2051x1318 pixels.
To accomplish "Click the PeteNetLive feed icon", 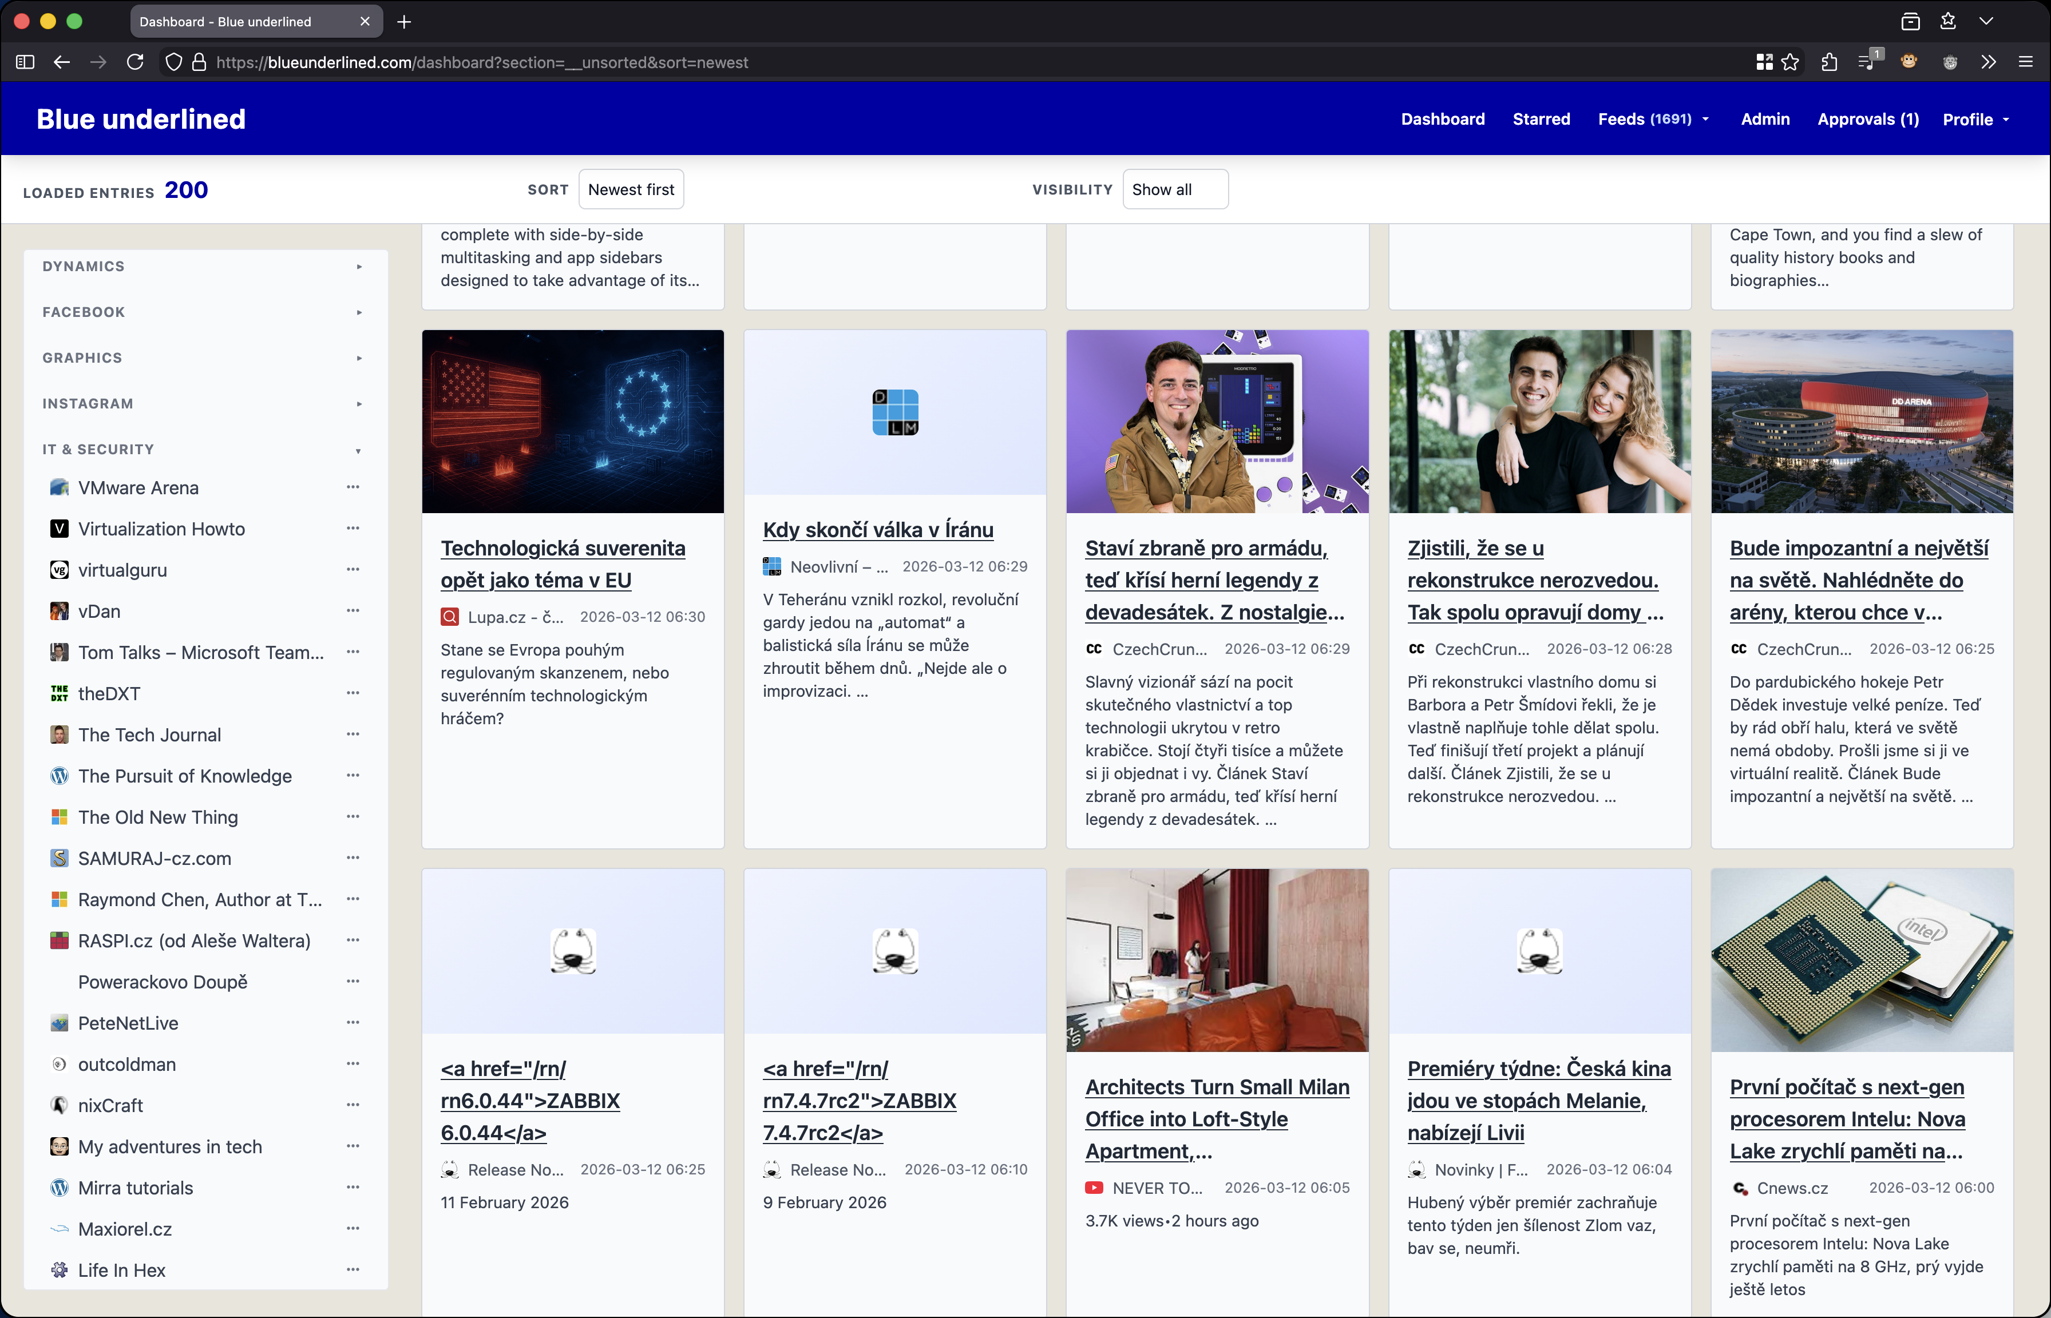I will pyautogui.click(x=58, y=1023).
